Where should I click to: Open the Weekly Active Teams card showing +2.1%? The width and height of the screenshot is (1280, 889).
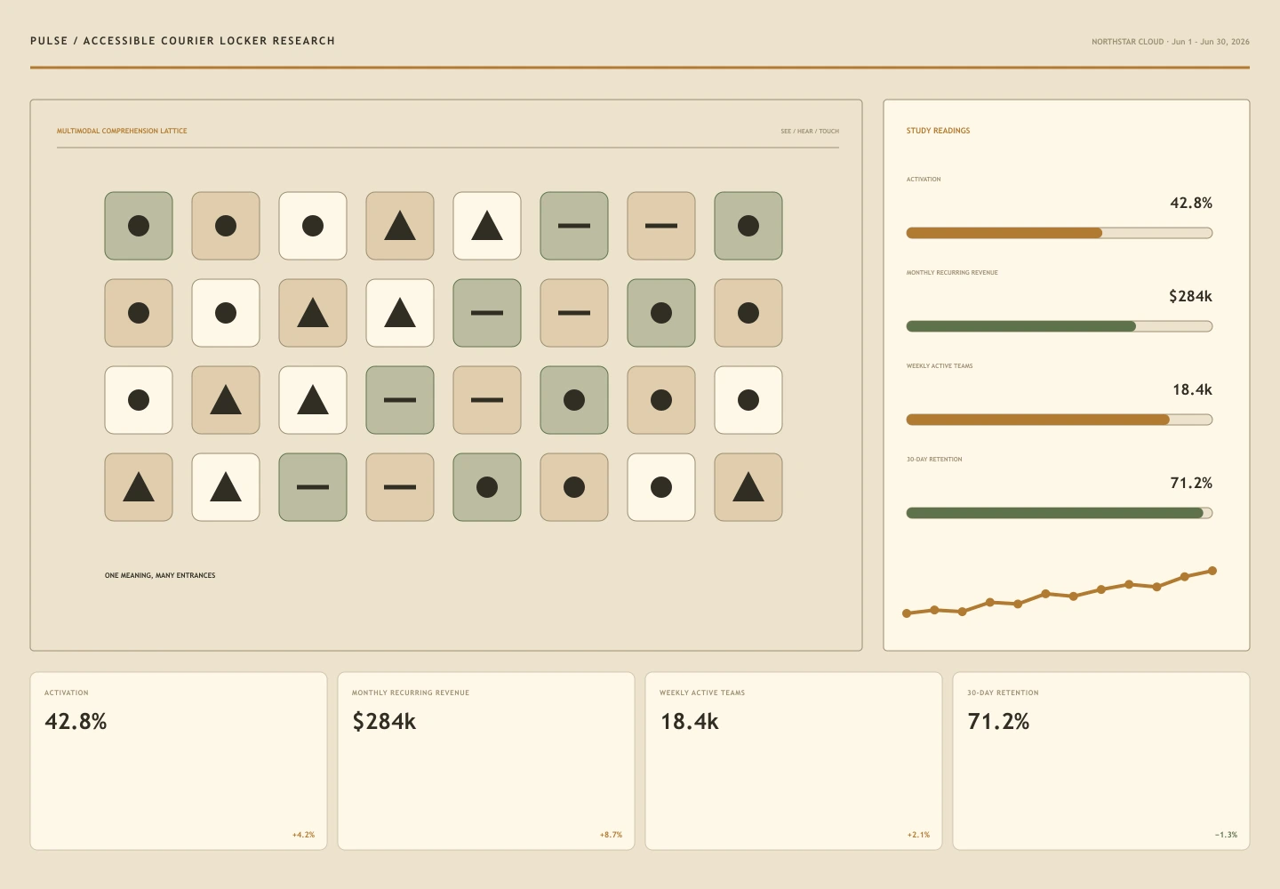click(794, 761)
